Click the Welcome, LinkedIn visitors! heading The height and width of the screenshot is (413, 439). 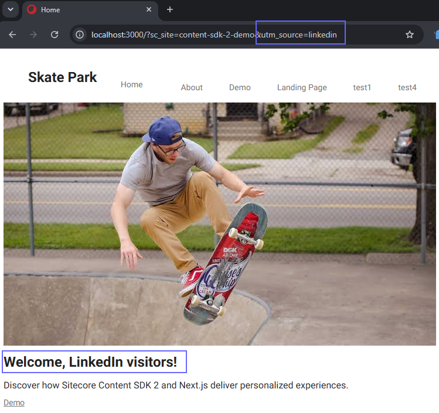pyautogui.click(x=90, y=362)
